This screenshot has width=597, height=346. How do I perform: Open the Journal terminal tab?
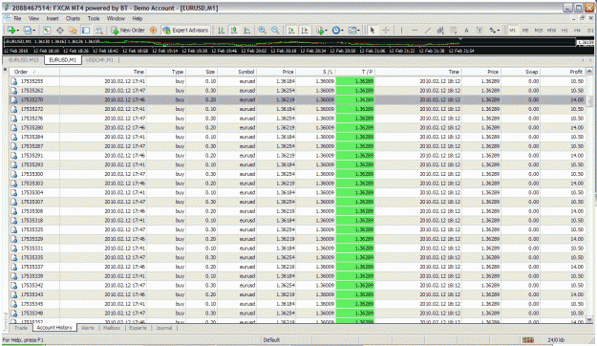click(x=164, y=328)
